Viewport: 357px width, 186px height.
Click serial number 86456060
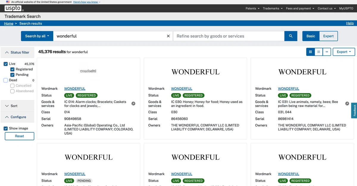click(179, 119)
